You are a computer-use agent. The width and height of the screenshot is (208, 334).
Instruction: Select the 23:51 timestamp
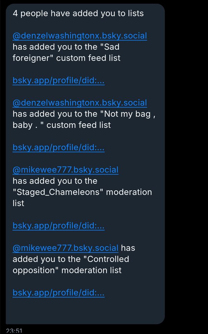tap(14, 329)
